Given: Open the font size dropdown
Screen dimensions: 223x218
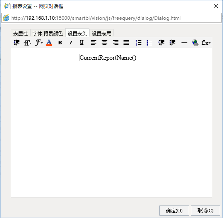Looking at the screenshot, I should click(27, 43).
